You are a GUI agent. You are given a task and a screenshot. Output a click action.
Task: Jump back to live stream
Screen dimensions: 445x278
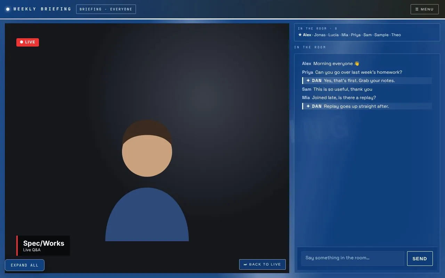pos(262,264)
